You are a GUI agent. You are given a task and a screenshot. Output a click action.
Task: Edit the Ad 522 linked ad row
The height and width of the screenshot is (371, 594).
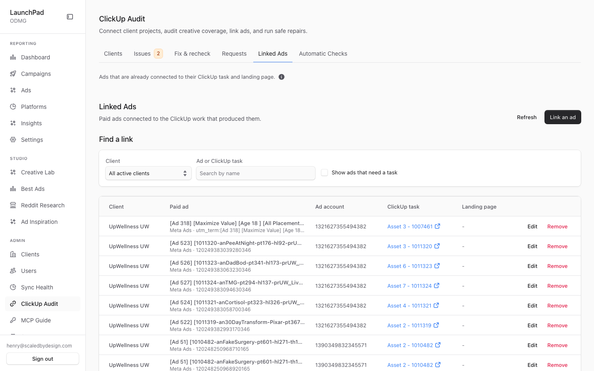pos(532,325)
